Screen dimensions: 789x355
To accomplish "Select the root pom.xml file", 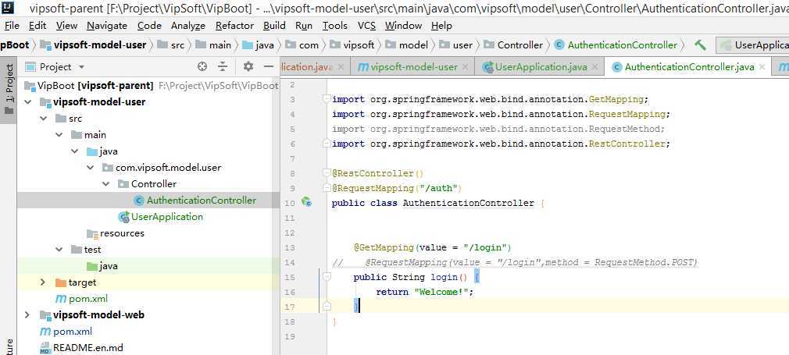I will pos(66,332).
